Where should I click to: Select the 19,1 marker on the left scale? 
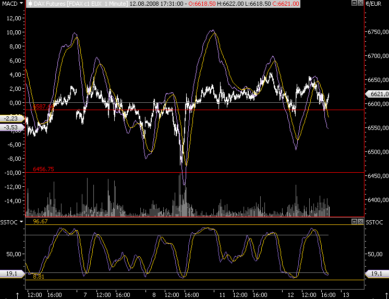12,273
